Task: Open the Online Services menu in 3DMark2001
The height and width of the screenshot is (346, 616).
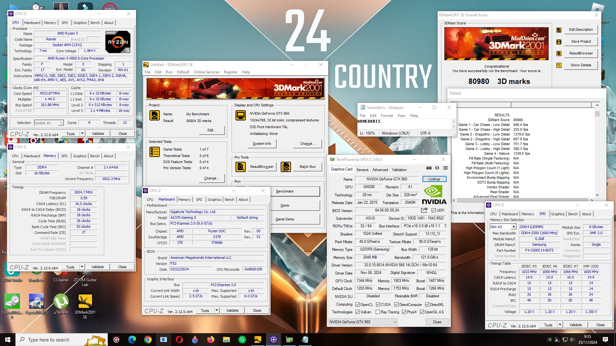Action: click(x=207, y=72)
